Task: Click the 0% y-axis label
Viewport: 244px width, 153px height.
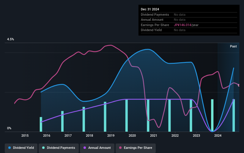Action: (9, 128)
